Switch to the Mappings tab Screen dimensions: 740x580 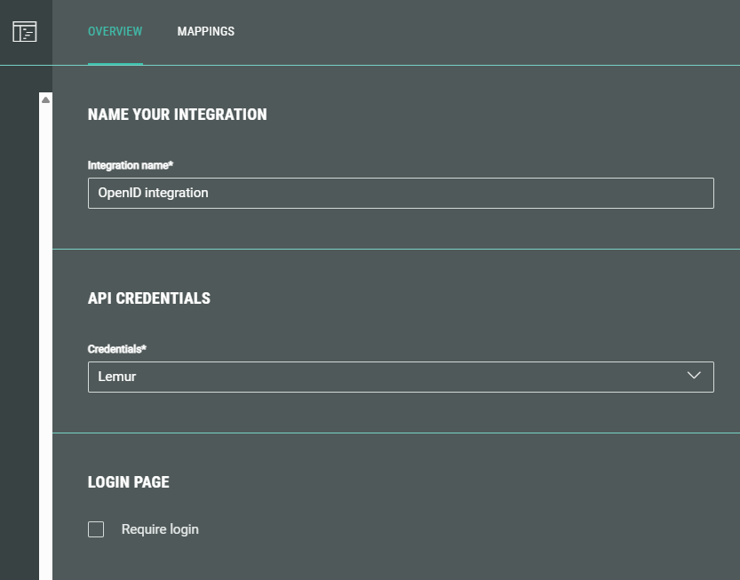coord(205,32)
